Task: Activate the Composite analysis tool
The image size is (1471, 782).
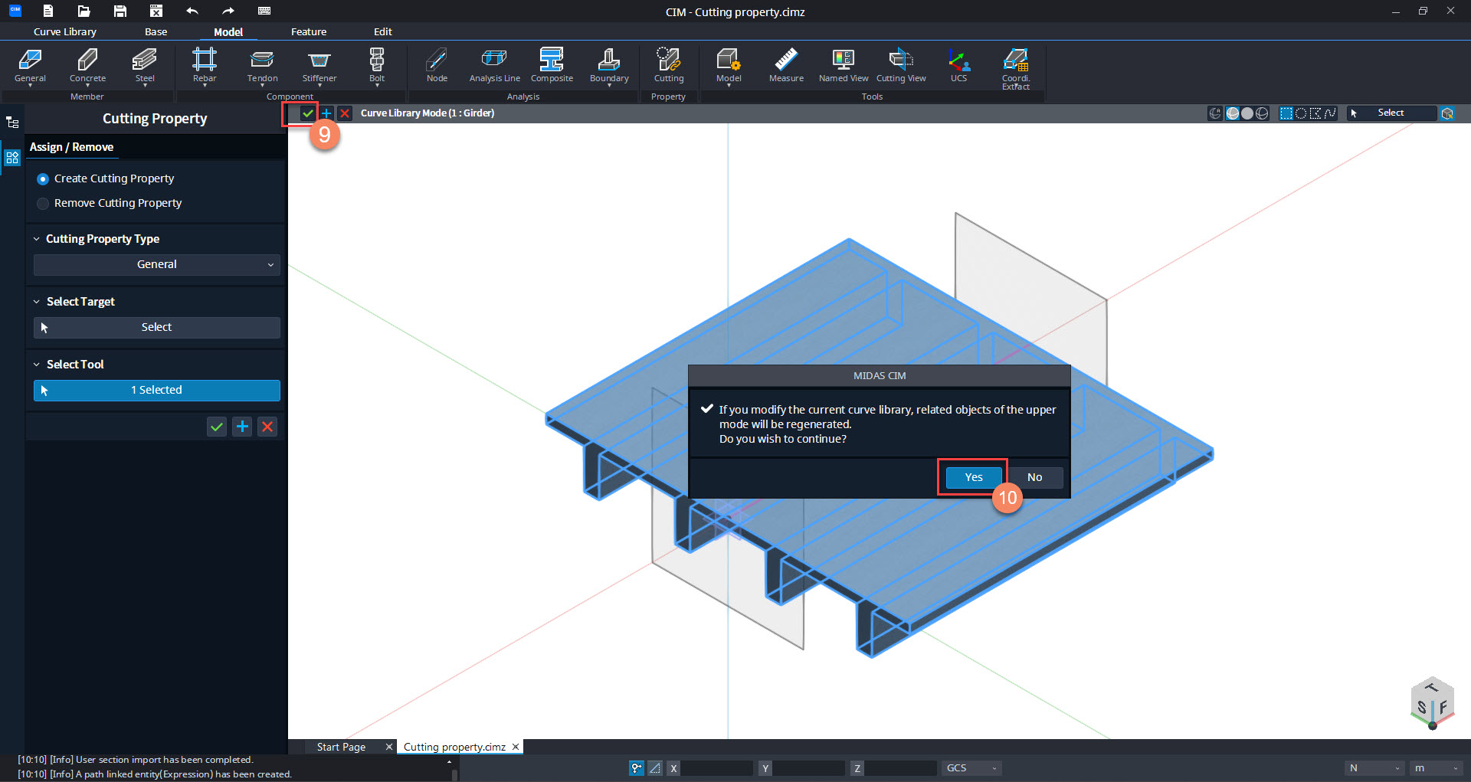Action: [x=552, y=66]
